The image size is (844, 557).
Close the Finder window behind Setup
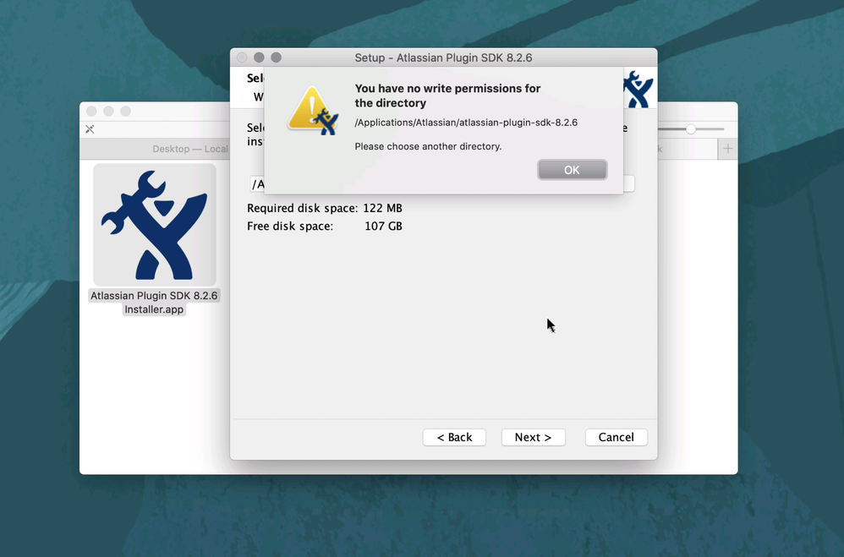[x=91, y=112]
